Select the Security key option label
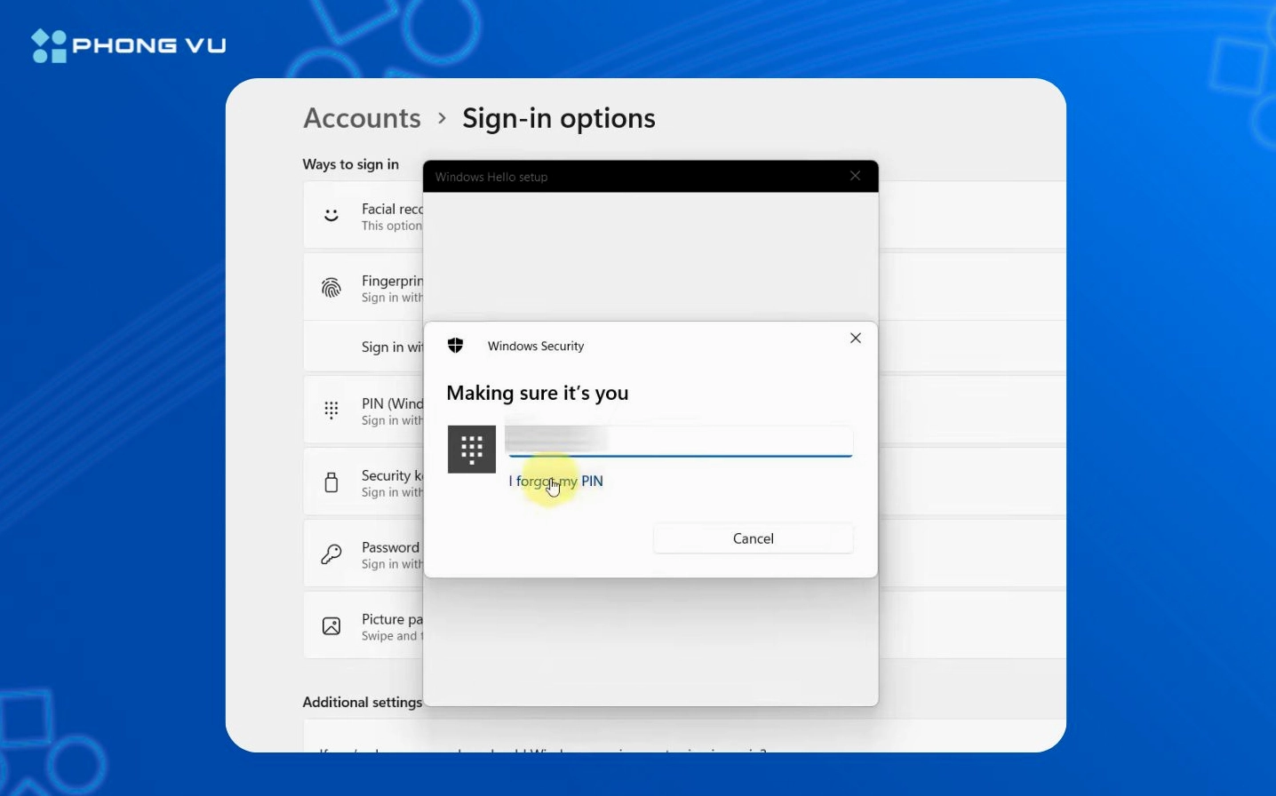1276x796 pixels. click(x=392, y=476)
